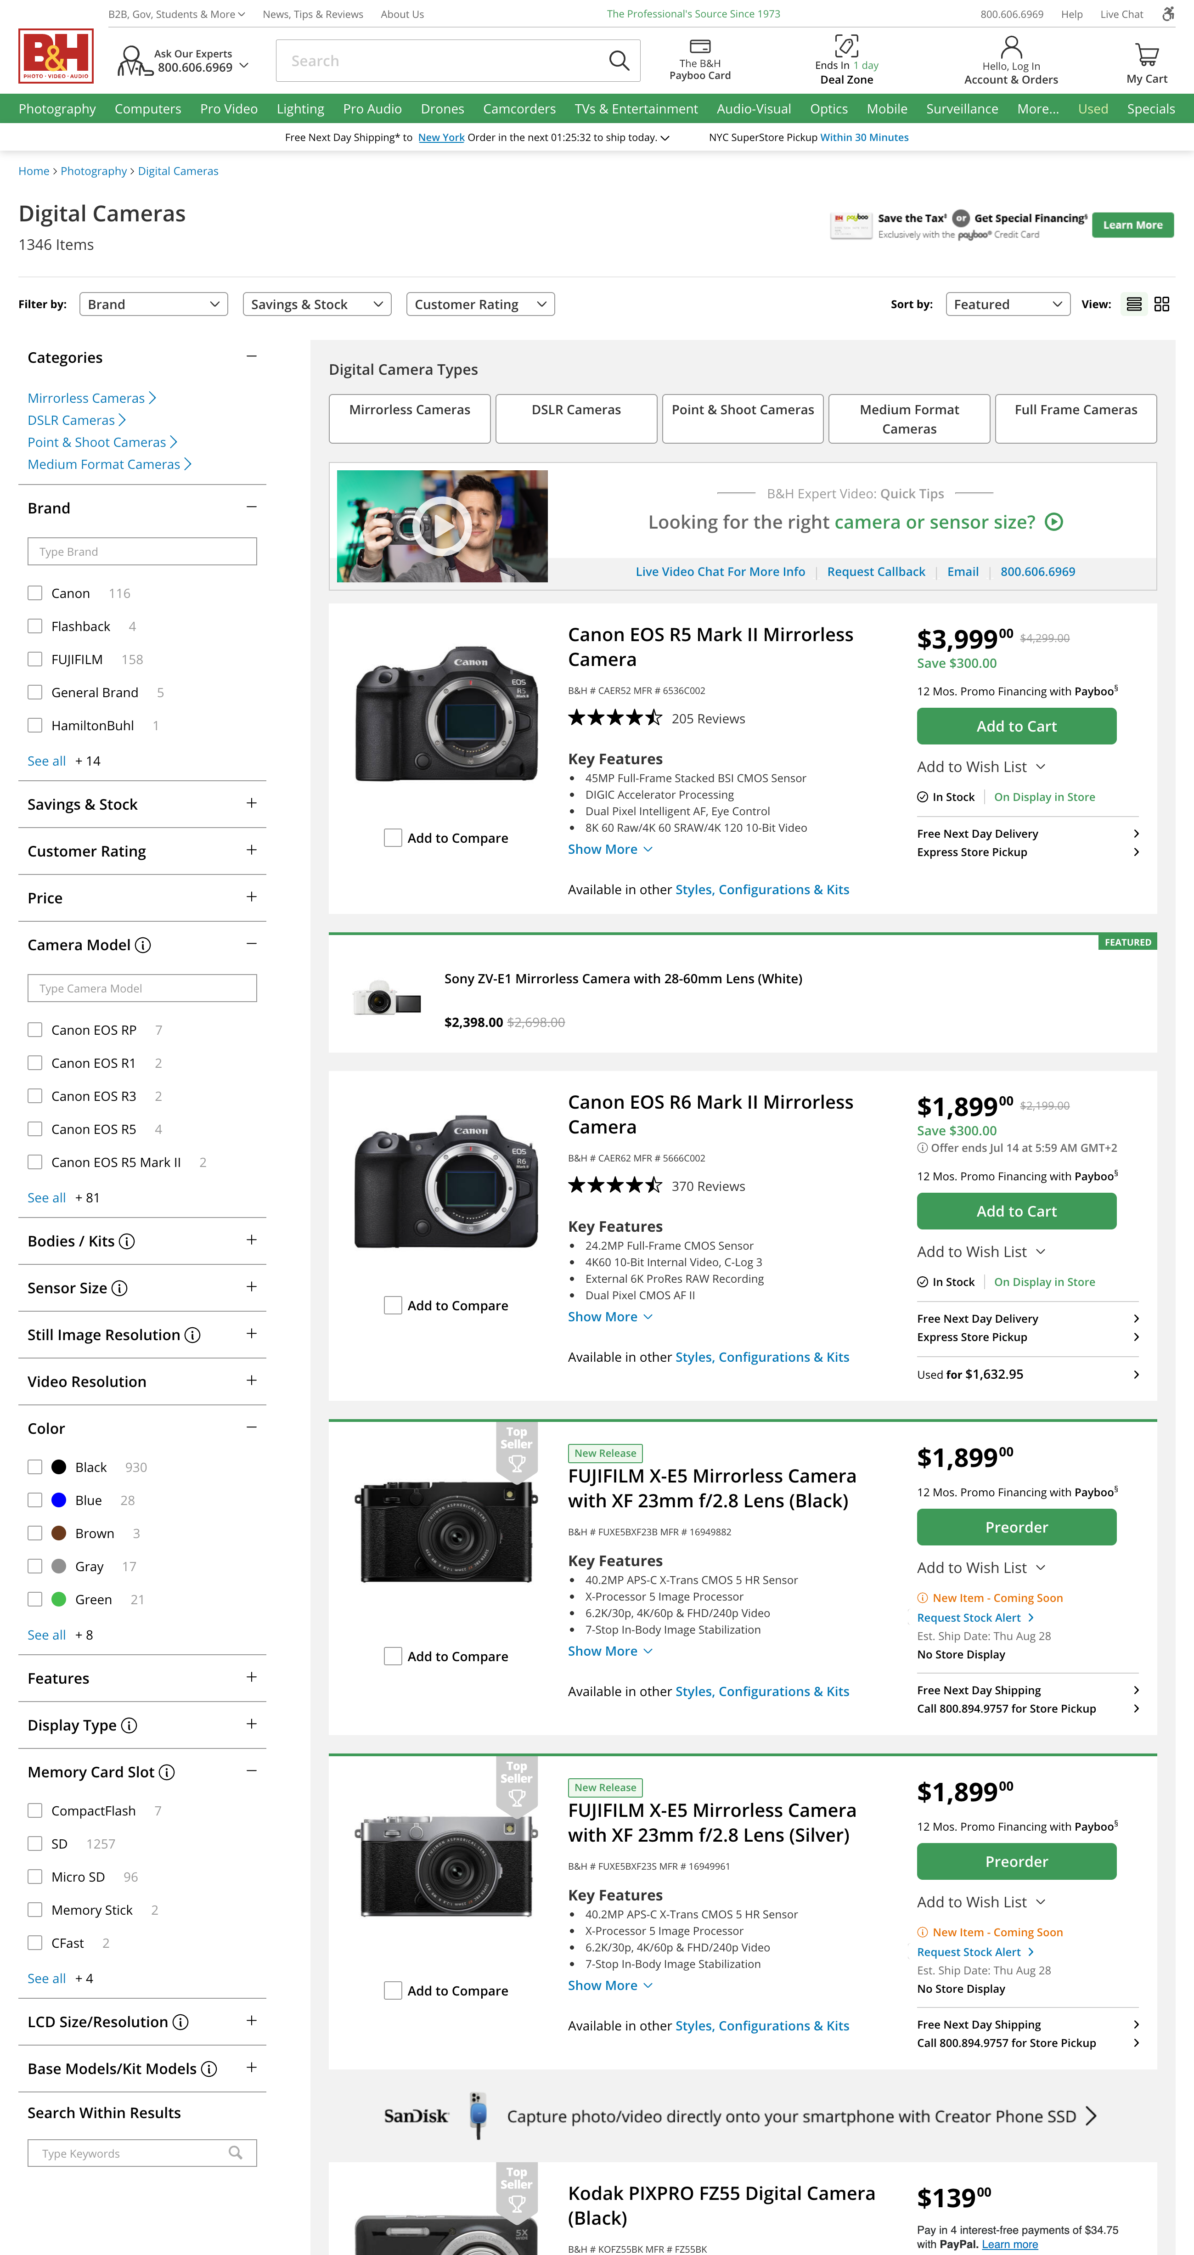Check the Canon brand filter checkbox
1194x2255 pixels.
pyautogui.click(x=35, y=592)
